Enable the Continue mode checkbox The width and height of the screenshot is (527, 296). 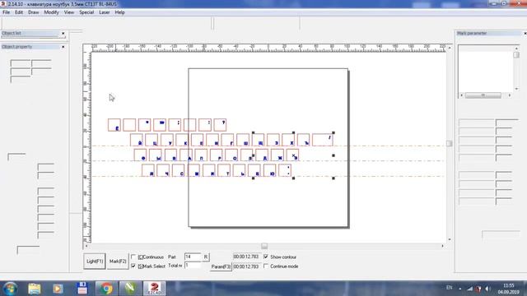266,266
